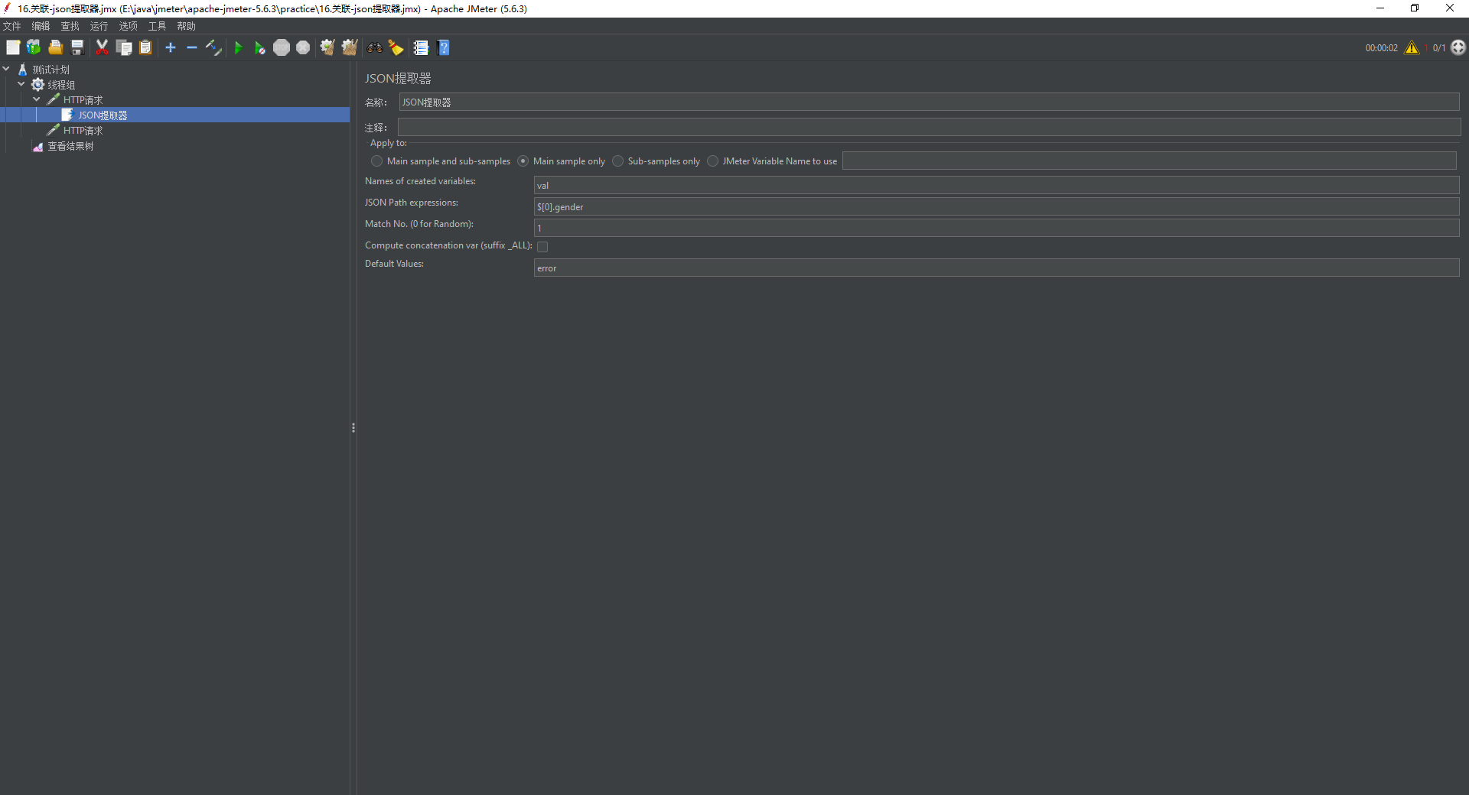Toggle enable/disable of selected element

click(213, 47)
